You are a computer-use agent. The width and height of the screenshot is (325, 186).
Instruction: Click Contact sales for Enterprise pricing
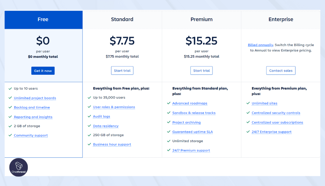pos(281,70)
